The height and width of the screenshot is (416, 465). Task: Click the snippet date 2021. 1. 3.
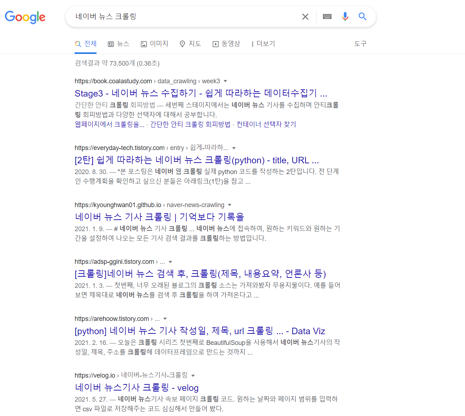(x=89, y=286)
